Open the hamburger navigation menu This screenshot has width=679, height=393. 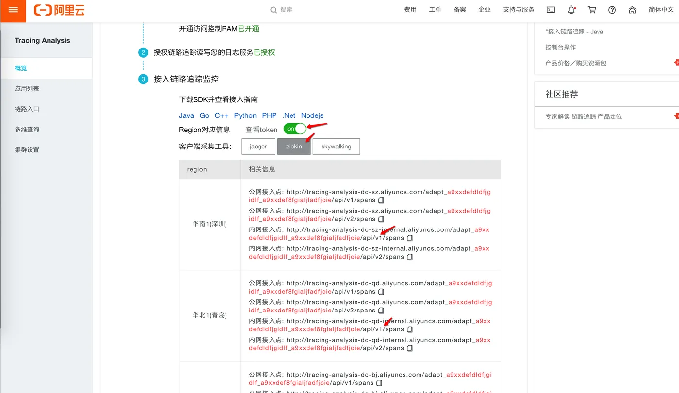pos(13,11)
